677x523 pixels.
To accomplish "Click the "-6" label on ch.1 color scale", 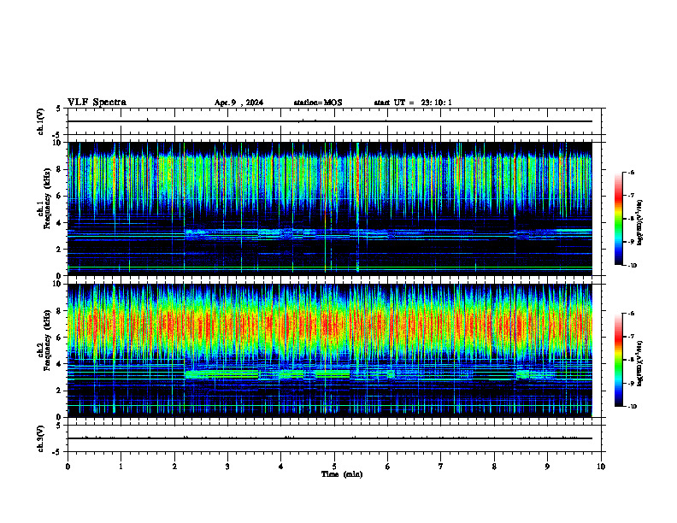I will point(631,172).
